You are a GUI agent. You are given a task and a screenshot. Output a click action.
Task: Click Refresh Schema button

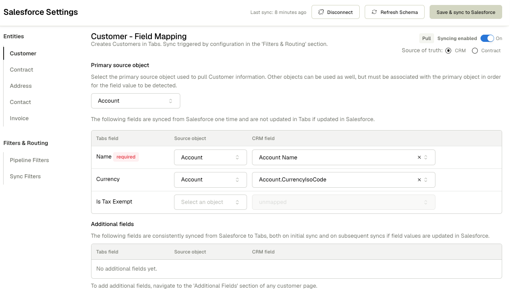coord(394,12)
